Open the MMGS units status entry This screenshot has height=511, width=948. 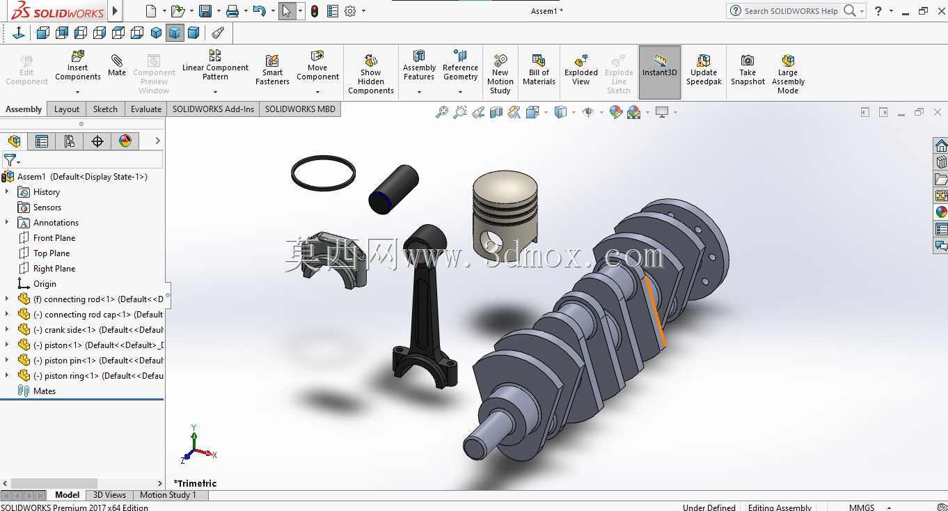tap(862, 508)
